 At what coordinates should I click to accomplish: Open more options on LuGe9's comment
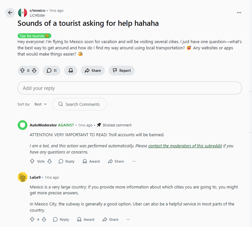pos(128,219)
